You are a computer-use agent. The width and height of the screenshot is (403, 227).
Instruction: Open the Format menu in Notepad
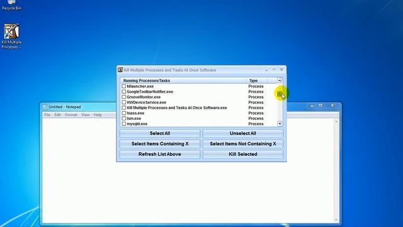point(71,115)
